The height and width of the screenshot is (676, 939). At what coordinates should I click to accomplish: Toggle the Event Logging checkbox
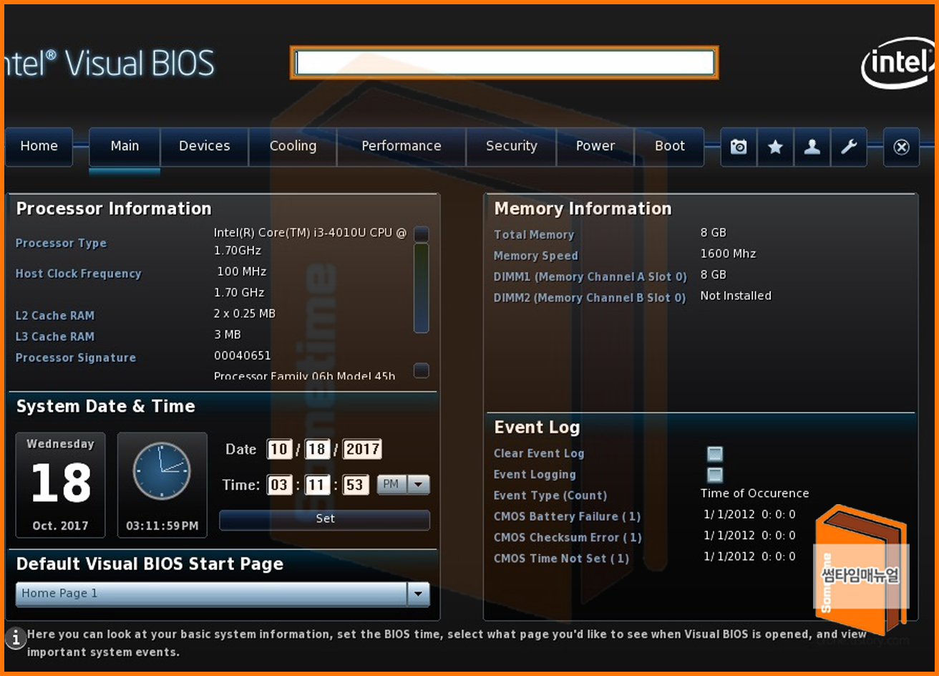pos(714,475)
